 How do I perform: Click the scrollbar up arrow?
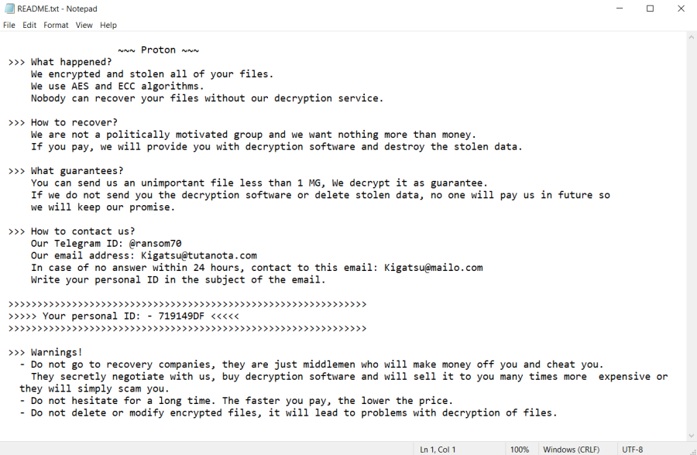[692, 38]
